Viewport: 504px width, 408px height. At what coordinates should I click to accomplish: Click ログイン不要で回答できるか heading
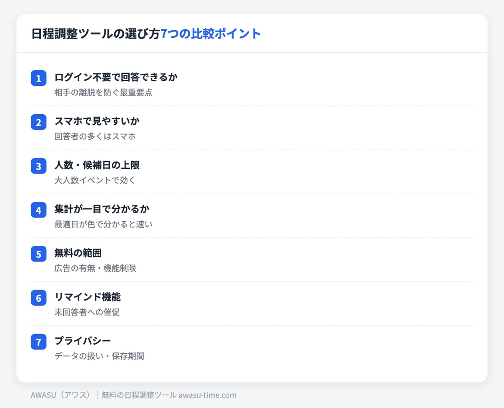tap(116, 77)
